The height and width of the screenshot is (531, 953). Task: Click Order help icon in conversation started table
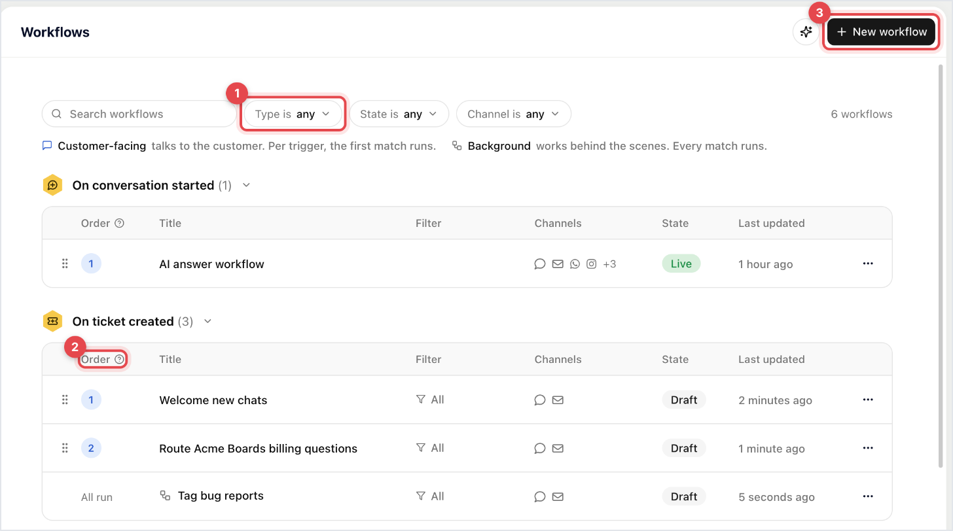click(119, 223)
